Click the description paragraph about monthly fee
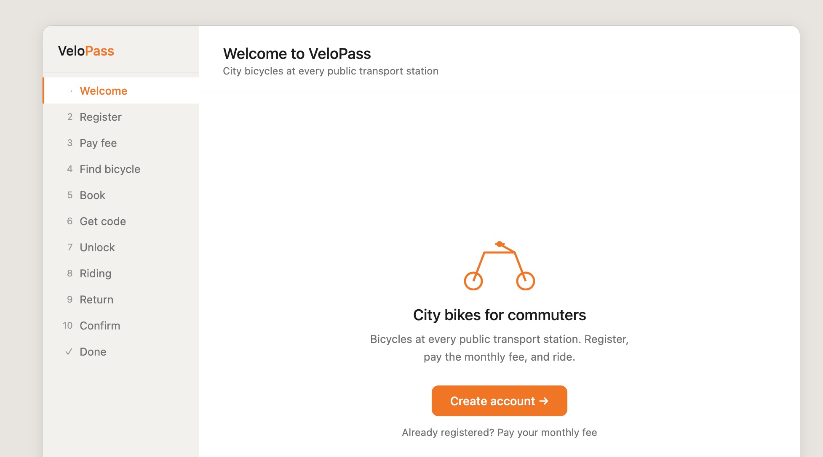 click(499, 348)
